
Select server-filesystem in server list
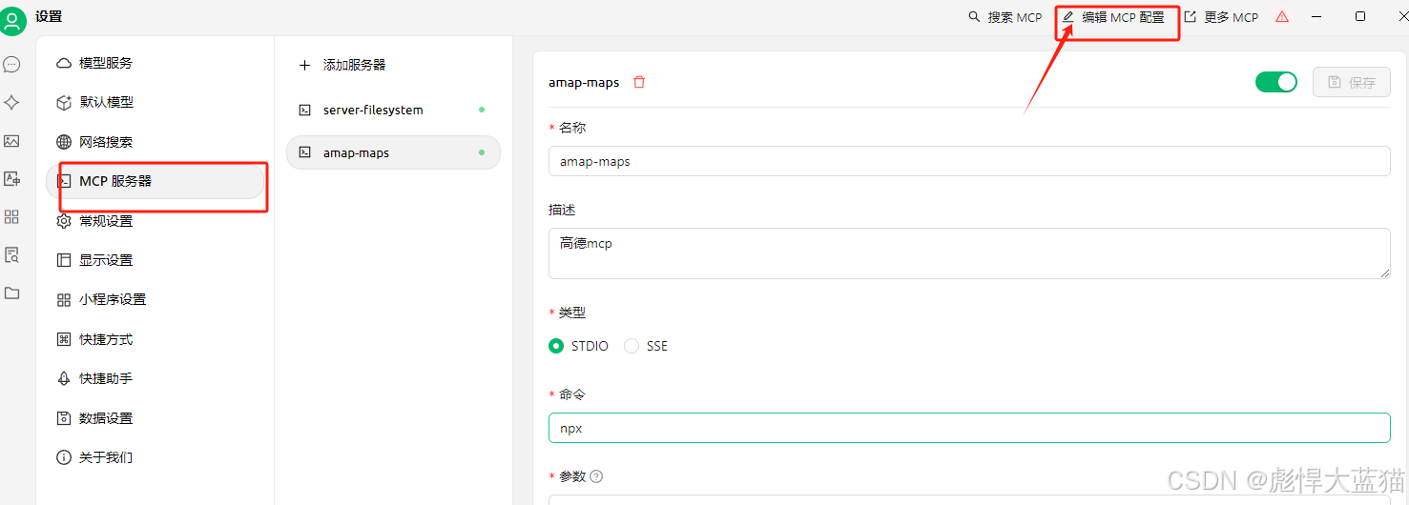click(x=393, y=111)
